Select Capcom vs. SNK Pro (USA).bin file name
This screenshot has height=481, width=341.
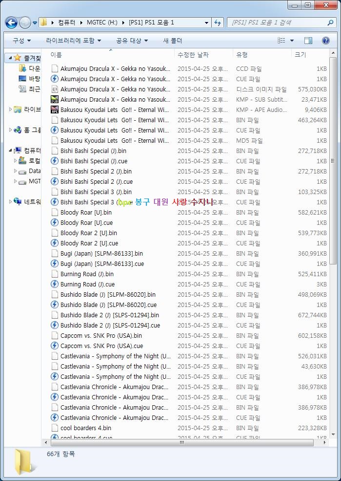pos(101,336)
